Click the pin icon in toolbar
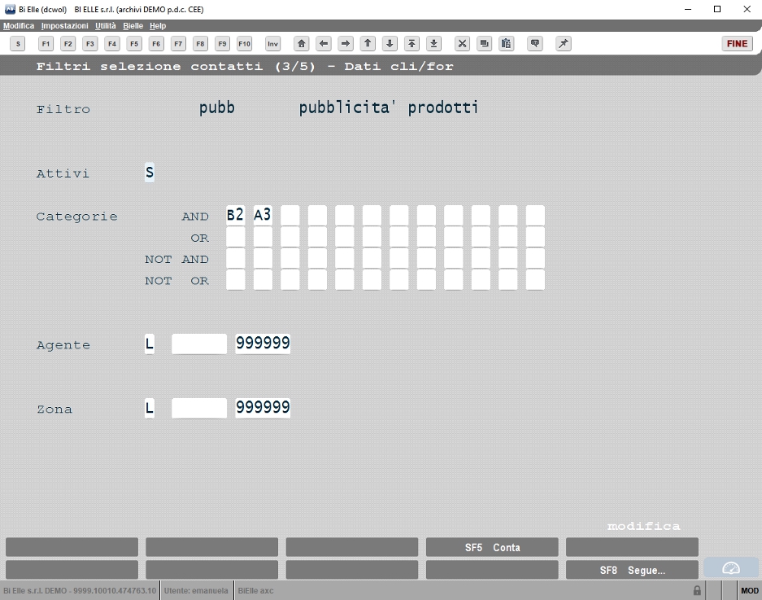This screenshot has height=600, width=762. tap(564, 44)
